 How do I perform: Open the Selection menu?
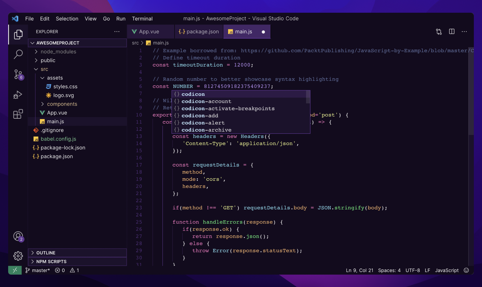67,19
